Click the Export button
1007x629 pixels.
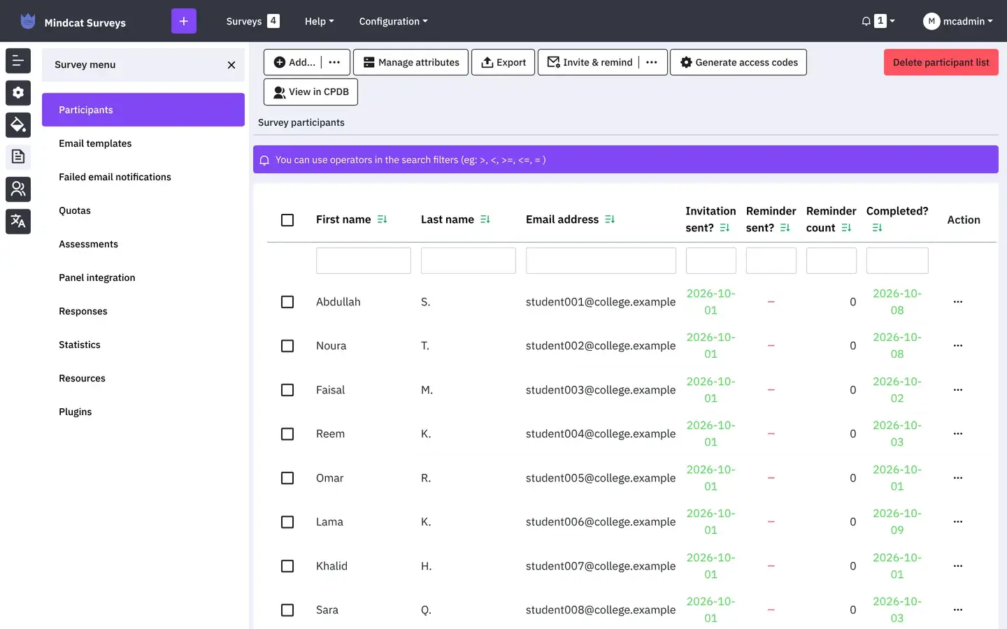pos(503,62)
